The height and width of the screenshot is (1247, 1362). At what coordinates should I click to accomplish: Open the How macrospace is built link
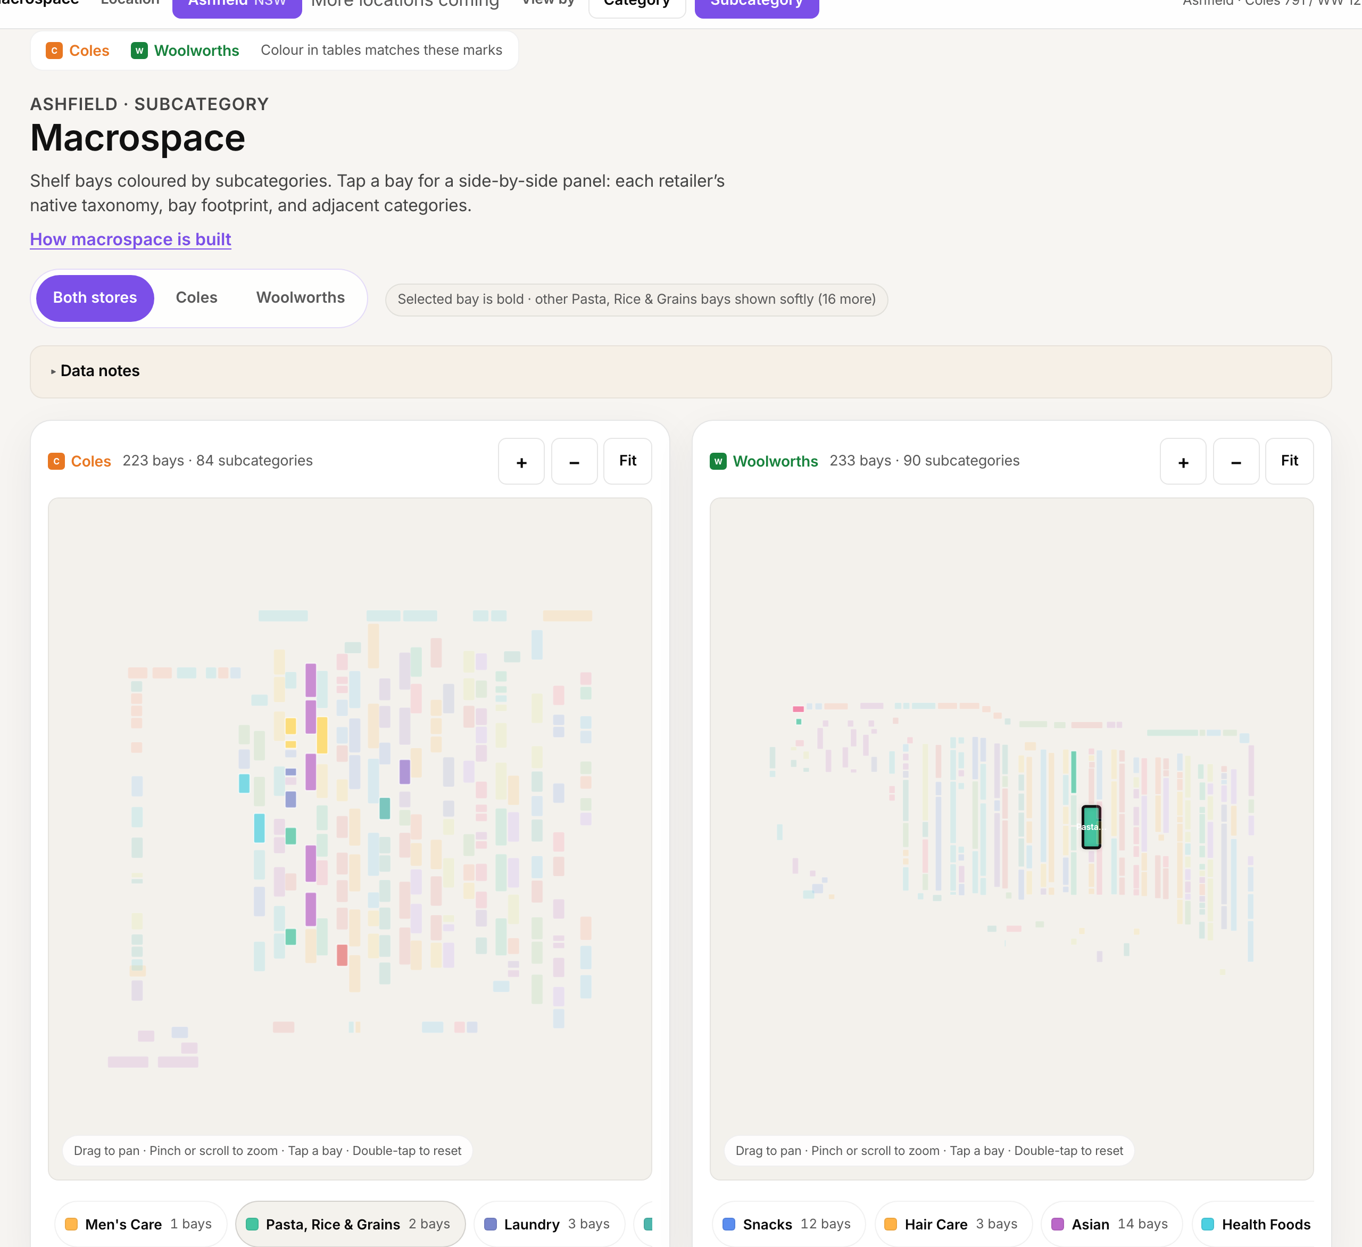130,239
